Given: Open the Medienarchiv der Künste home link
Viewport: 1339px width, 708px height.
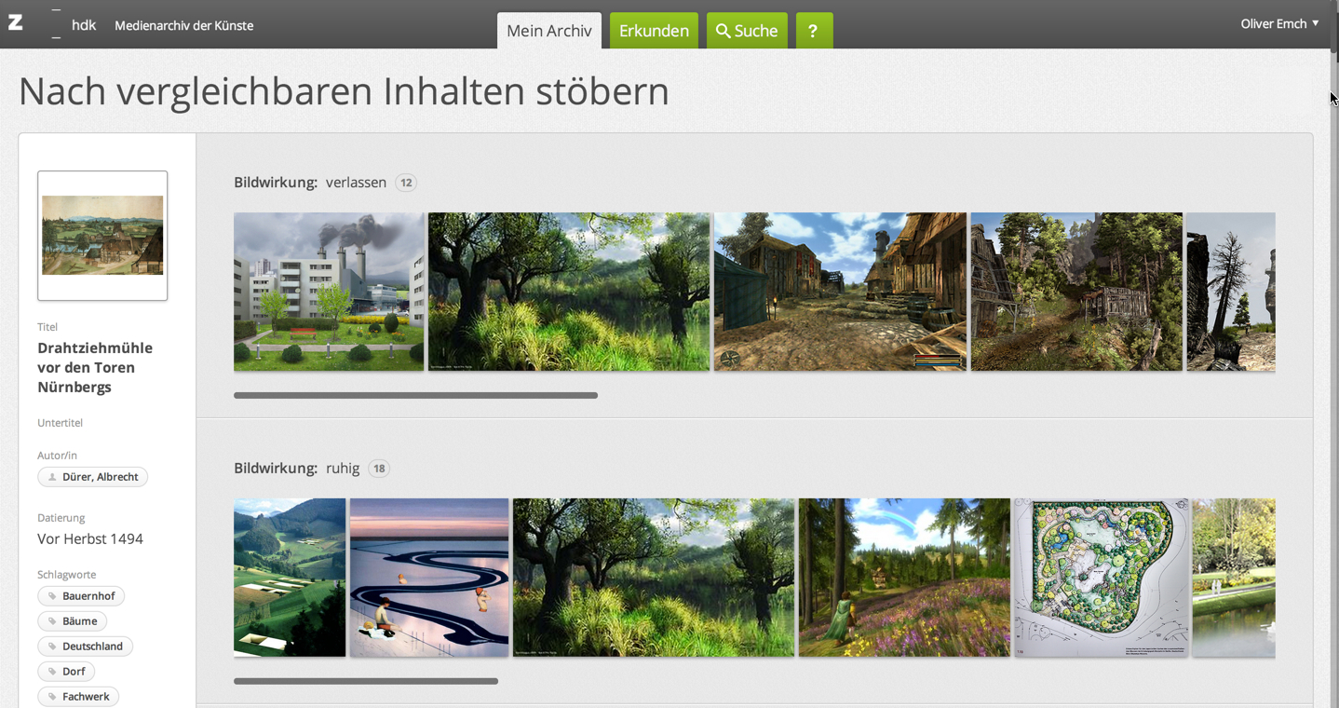Looking at the screenshot, I should tap(183, 25).
